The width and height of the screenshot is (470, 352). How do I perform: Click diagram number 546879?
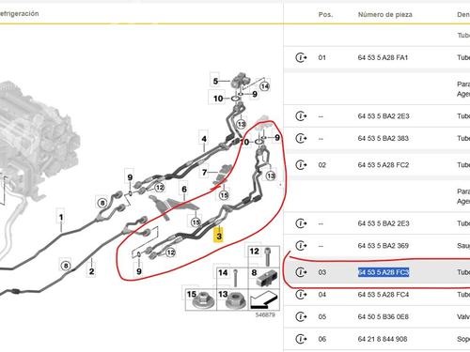pyautogui.click(x=265, y=314)
